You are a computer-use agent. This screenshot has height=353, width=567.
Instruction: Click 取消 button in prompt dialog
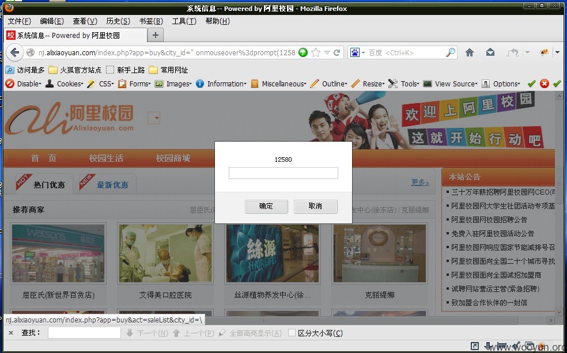[315, 206]
